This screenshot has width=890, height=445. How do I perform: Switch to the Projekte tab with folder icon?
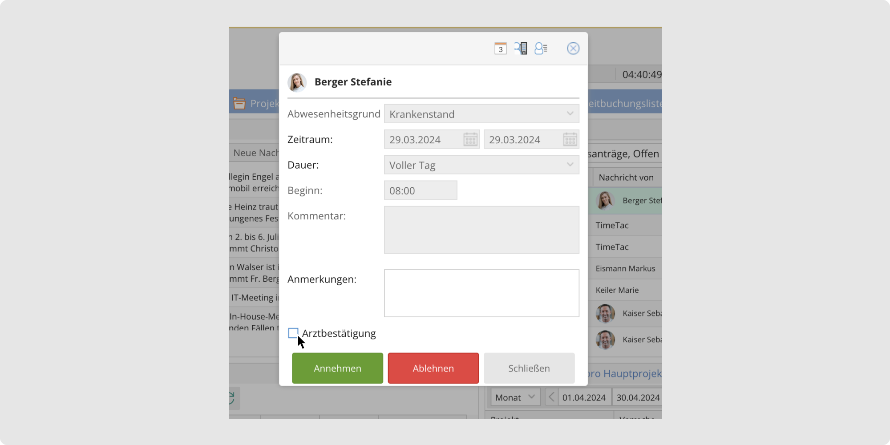[x=256, y=104]
